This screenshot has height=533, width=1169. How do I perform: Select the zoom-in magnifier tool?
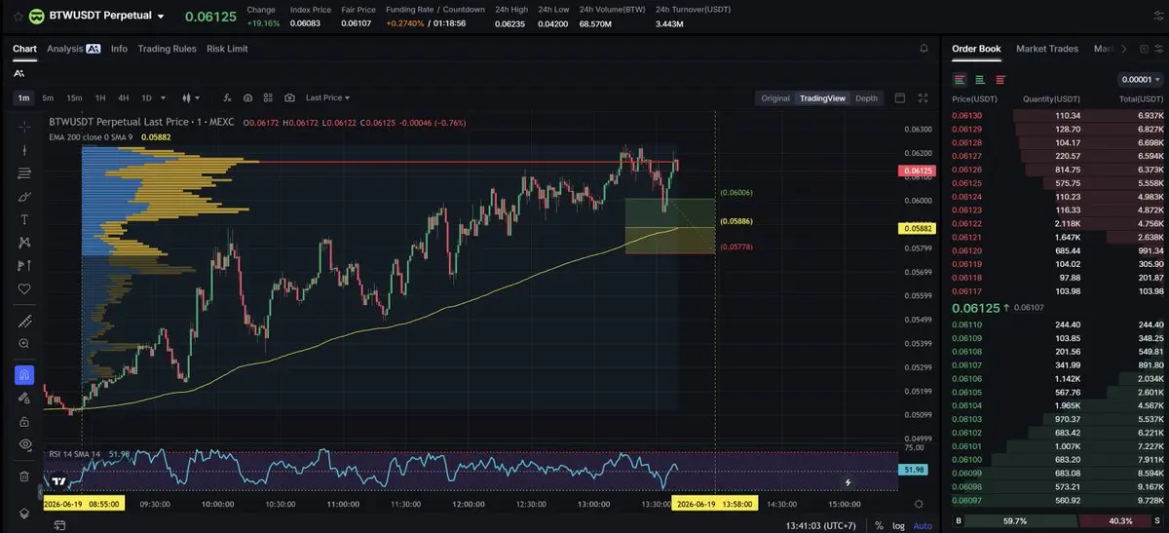[x=24, y=344]
